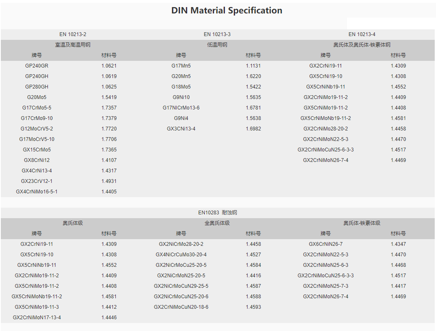
Task: Click the 低温用钢 category heading
Action: point(217,45)
